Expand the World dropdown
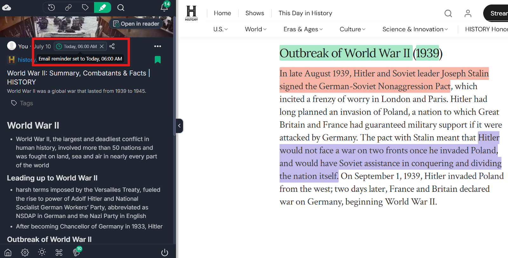This screenshot has width=508, height=258. click(256, 29)
